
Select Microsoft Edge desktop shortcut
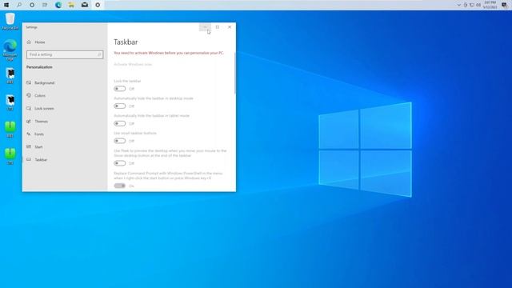[10, 50]
